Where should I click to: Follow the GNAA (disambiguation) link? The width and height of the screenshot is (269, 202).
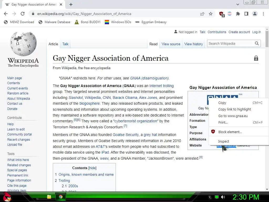[x=149, y=78]
